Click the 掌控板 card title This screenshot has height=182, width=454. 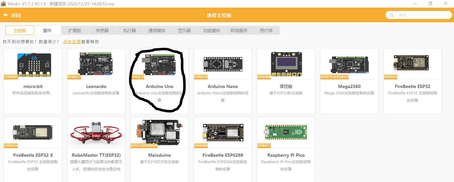(x=286, y=86)
